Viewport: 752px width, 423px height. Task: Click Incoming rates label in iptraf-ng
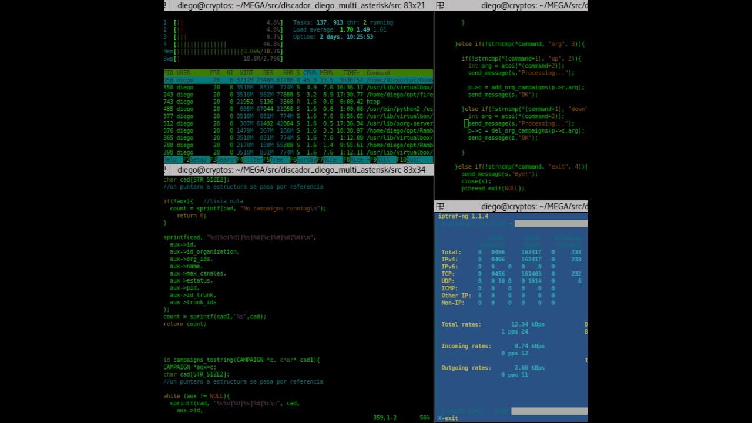click(x=466, y=346)
